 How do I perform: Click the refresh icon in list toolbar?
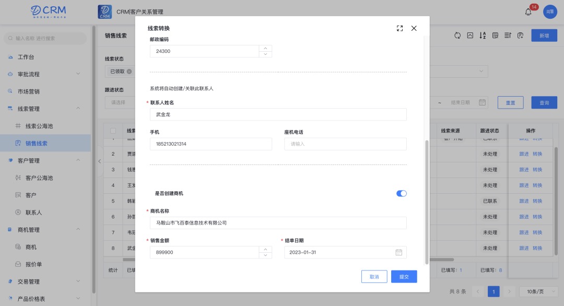coord(457,36)
